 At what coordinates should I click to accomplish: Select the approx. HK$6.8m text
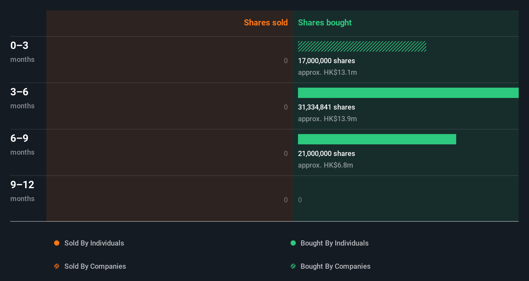point(325,165)
